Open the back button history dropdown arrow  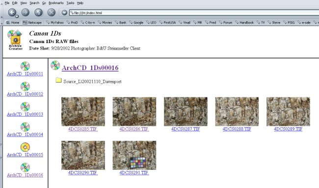tap(17, 16)
